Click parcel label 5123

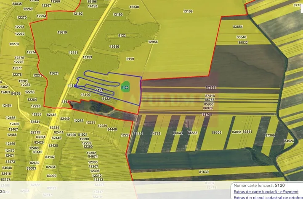tap(122, 36)
